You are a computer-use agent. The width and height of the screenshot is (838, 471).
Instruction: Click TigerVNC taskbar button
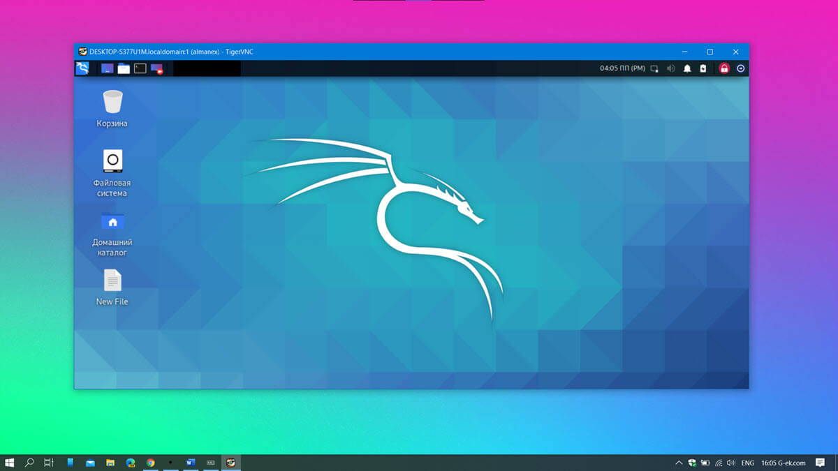click(230, 463)
